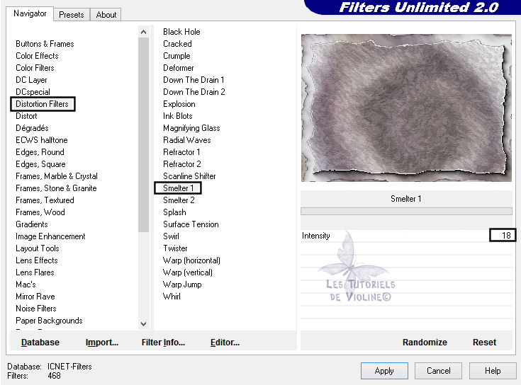Choose Smelter 1 filter from list
Screen dimensions: 521x385
pos(179,188)
